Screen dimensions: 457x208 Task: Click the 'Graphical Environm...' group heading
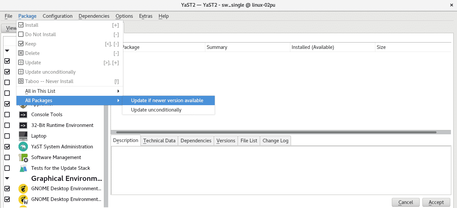coord(67,179)
